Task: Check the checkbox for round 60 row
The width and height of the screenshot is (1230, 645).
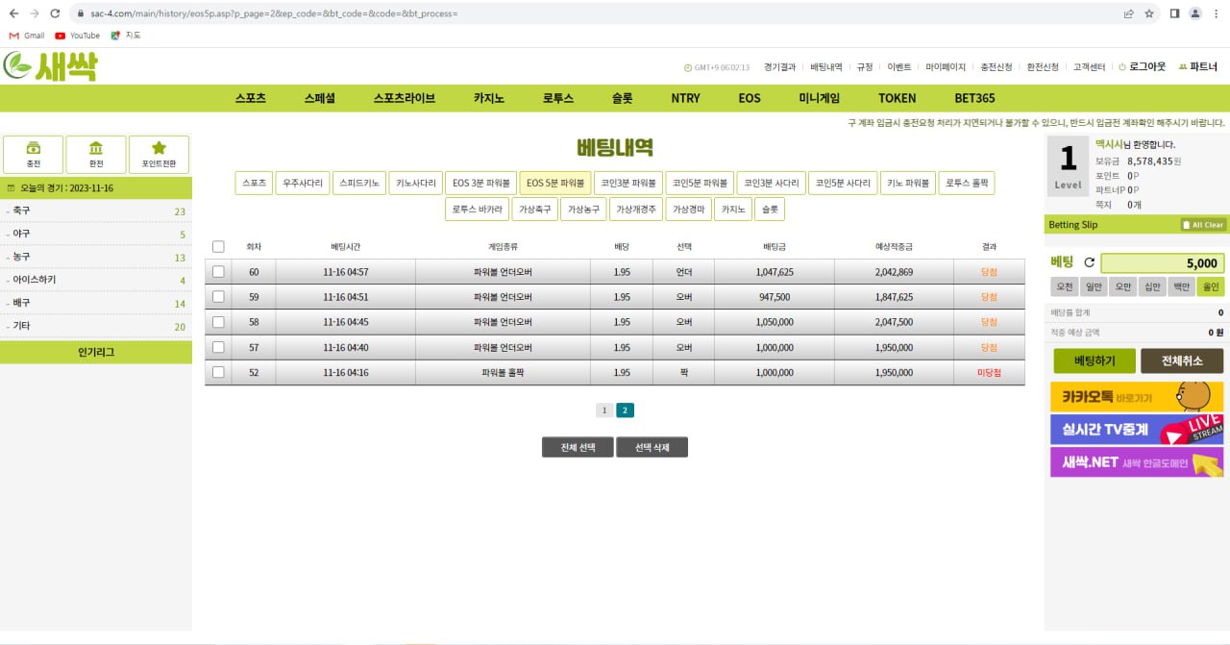Action: [x=218, y=272]
